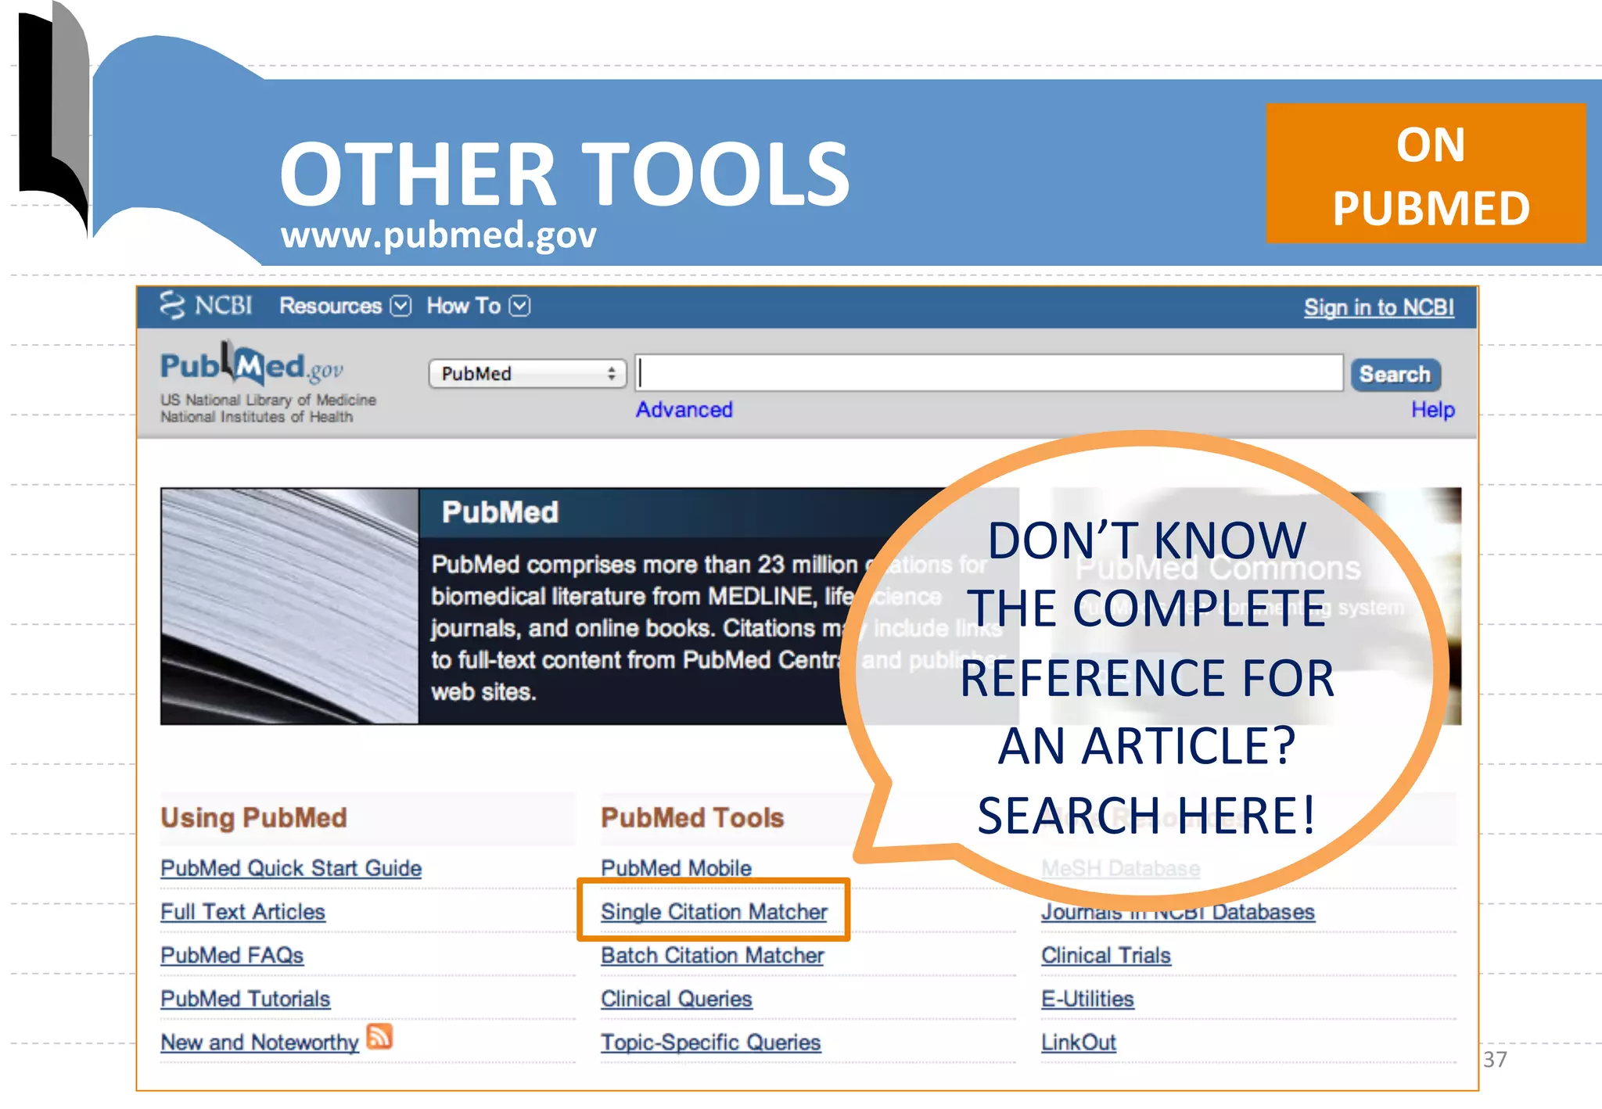Click the Search button
Screen dimensions: 1602x1109
coord(1395,375)
